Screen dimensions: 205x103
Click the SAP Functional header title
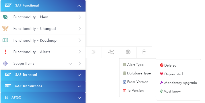(27, 5)
